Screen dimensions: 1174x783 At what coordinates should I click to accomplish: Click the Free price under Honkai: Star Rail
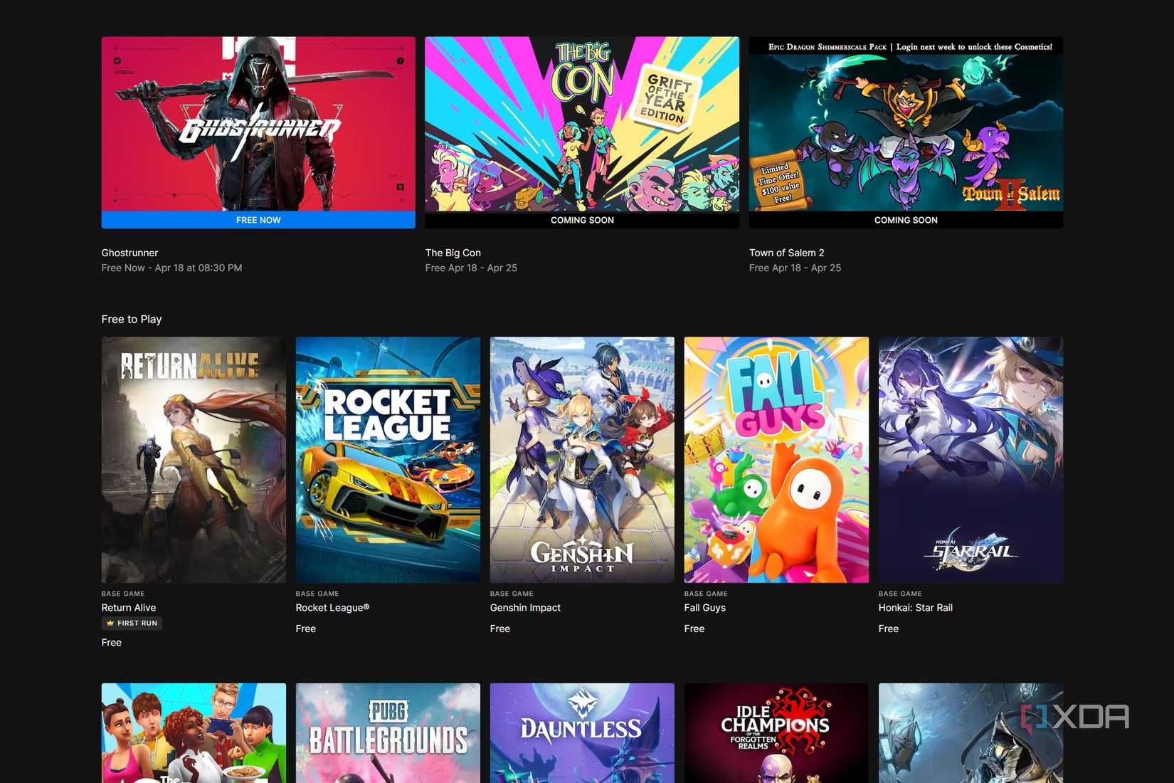pyautogui.click(x=889, y=629)
